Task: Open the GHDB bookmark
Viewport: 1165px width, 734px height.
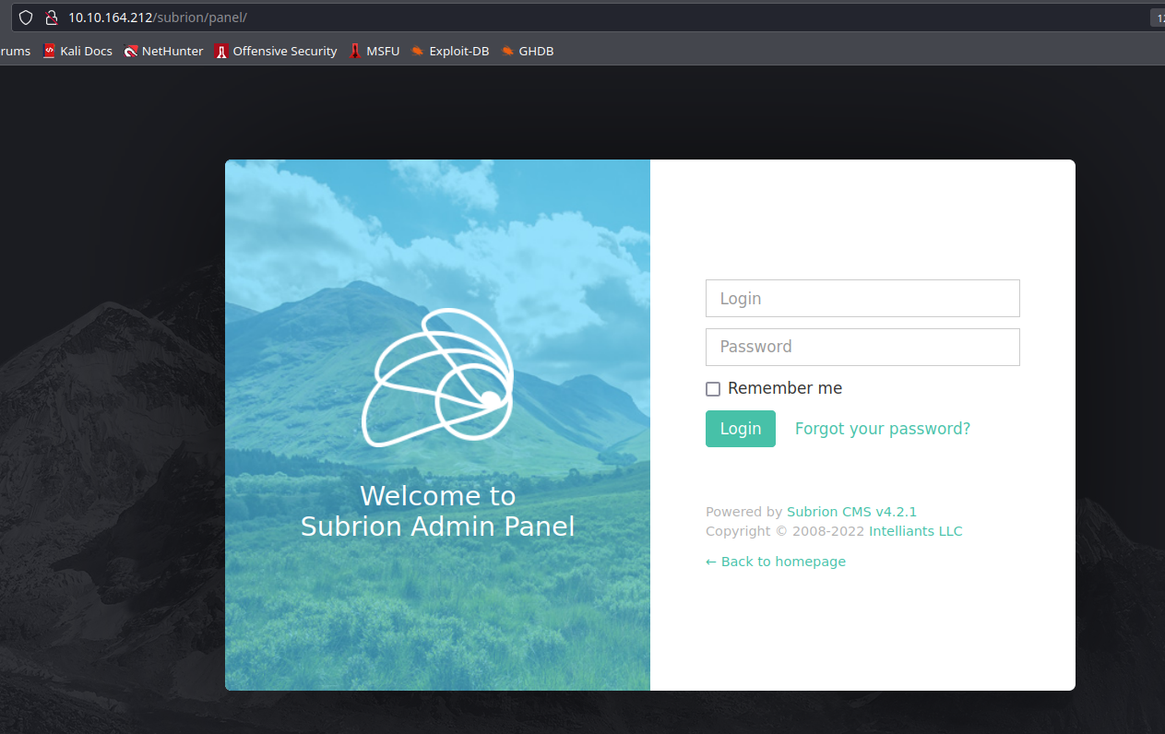Action: (528, 52)
